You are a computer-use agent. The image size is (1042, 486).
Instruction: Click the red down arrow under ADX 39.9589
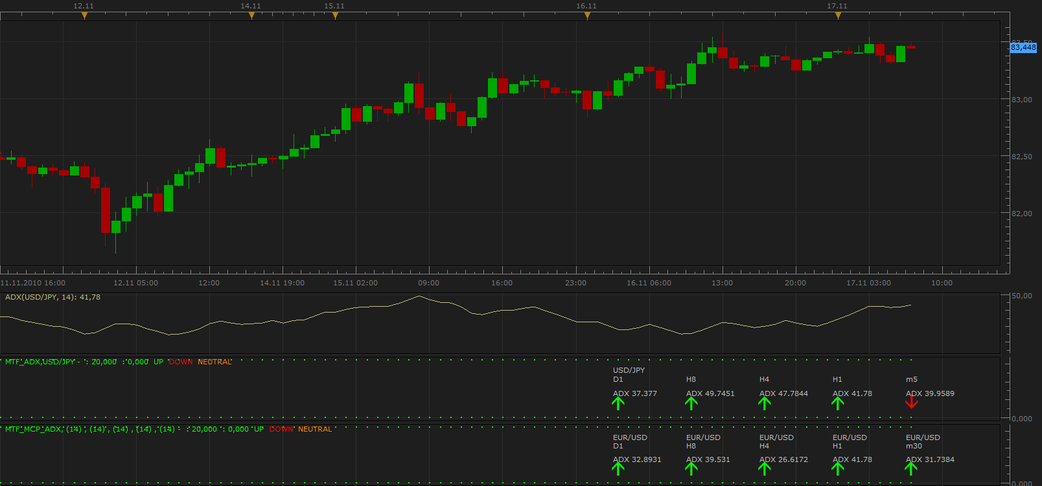pos(912,402)
